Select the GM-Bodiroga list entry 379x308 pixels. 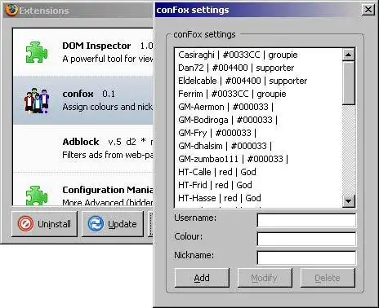pos(258,120)
